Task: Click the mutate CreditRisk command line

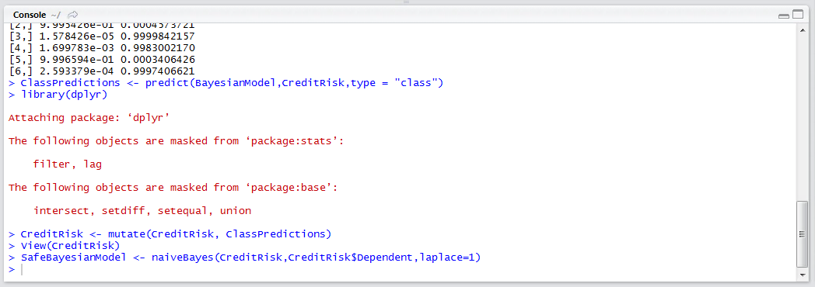Action: pos(170,233)
